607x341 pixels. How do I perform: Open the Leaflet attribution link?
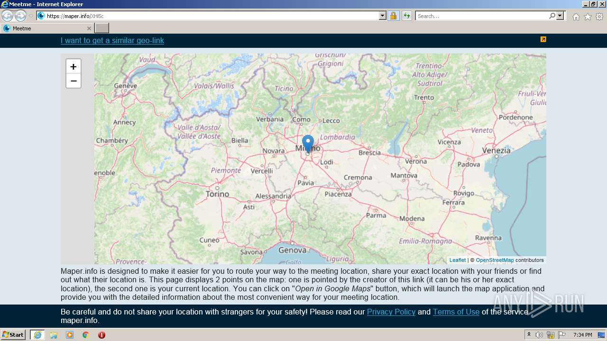[458, 260]
